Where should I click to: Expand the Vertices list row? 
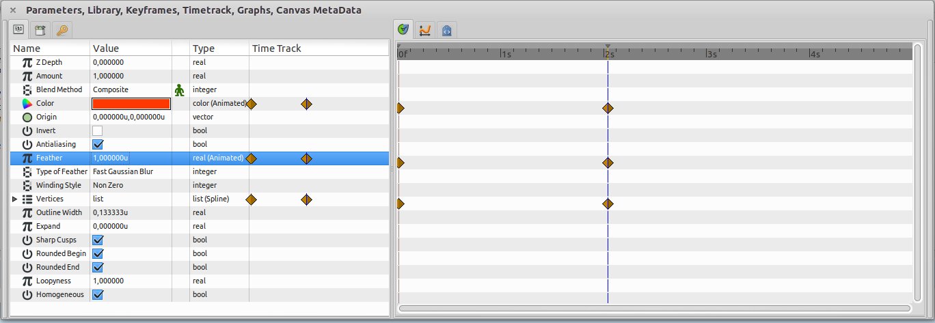tap(16, 199)
